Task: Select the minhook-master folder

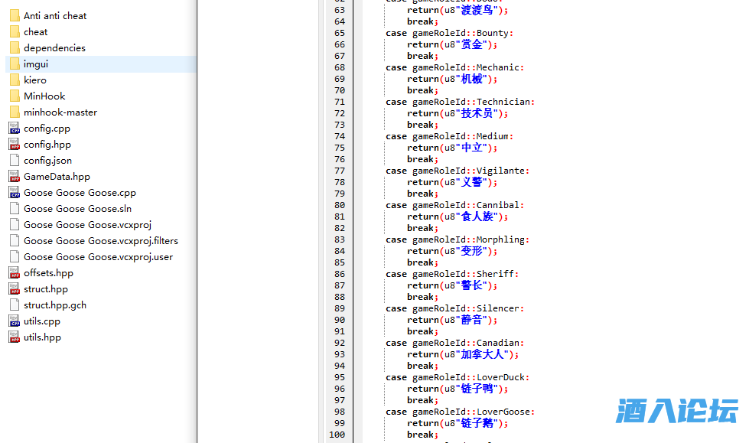Action: coord(60,112)
